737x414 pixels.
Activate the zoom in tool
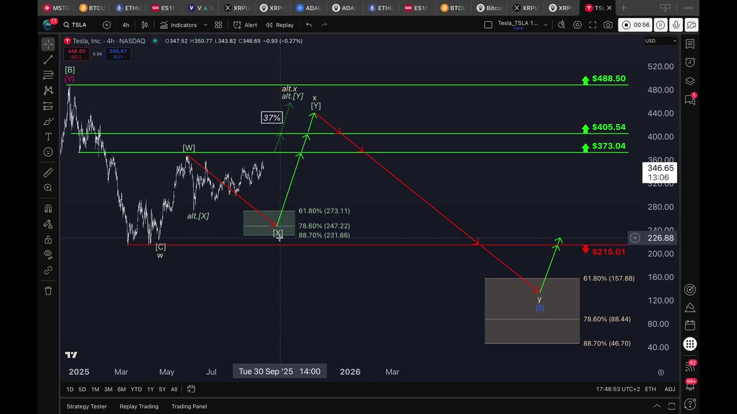(48, 188)
